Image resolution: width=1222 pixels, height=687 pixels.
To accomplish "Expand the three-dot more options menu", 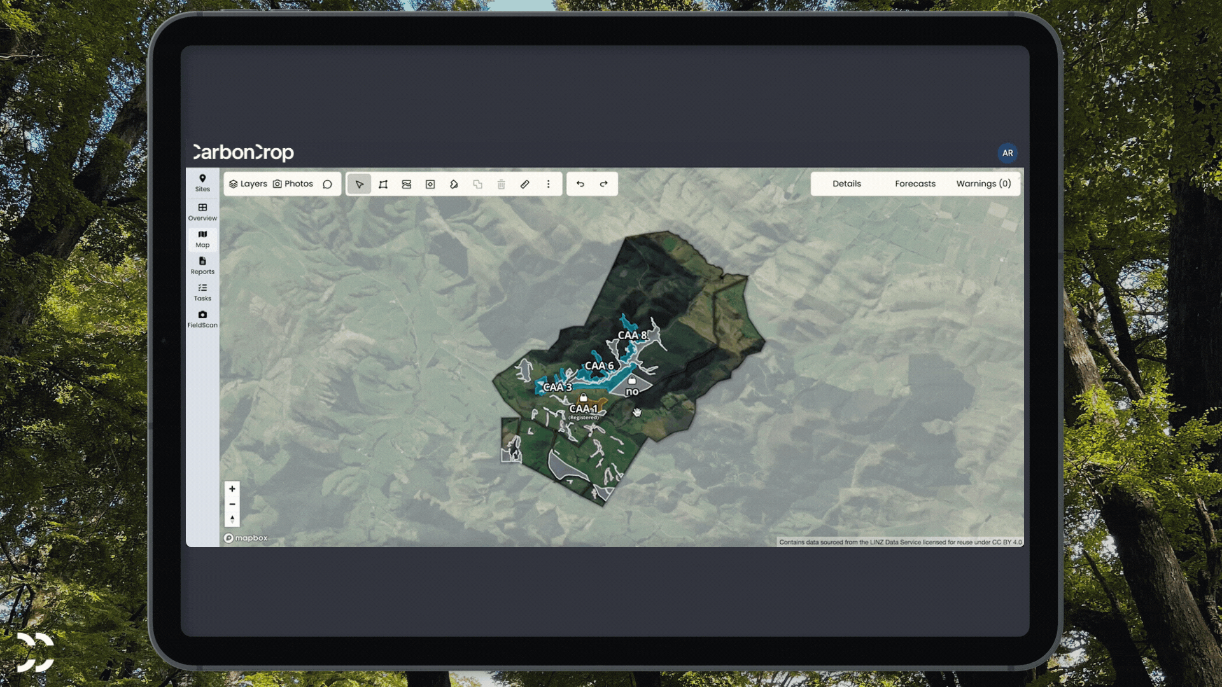I will tap(548, 184).
